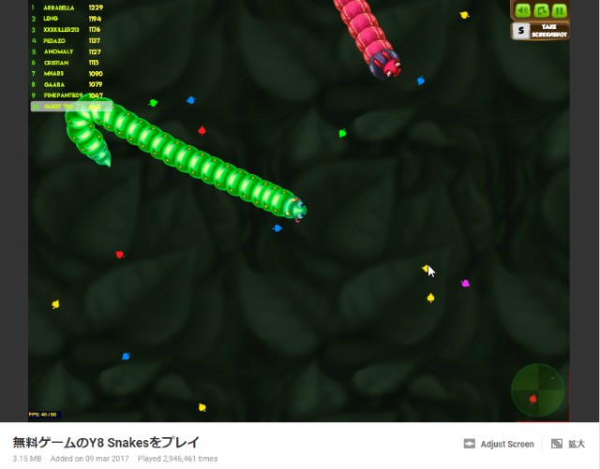Click the Take Screenshot button
The width and height of the screenshot is (600, 469).
(548, 31)
